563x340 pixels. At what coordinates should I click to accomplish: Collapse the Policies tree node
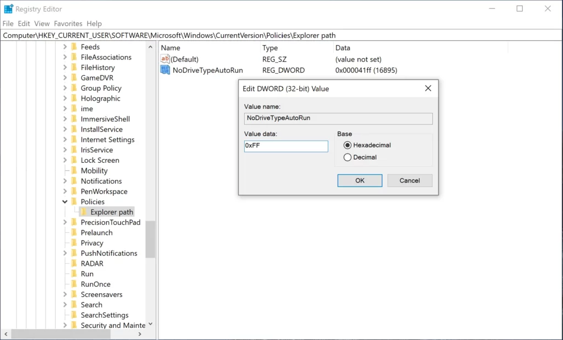point(65,201)
